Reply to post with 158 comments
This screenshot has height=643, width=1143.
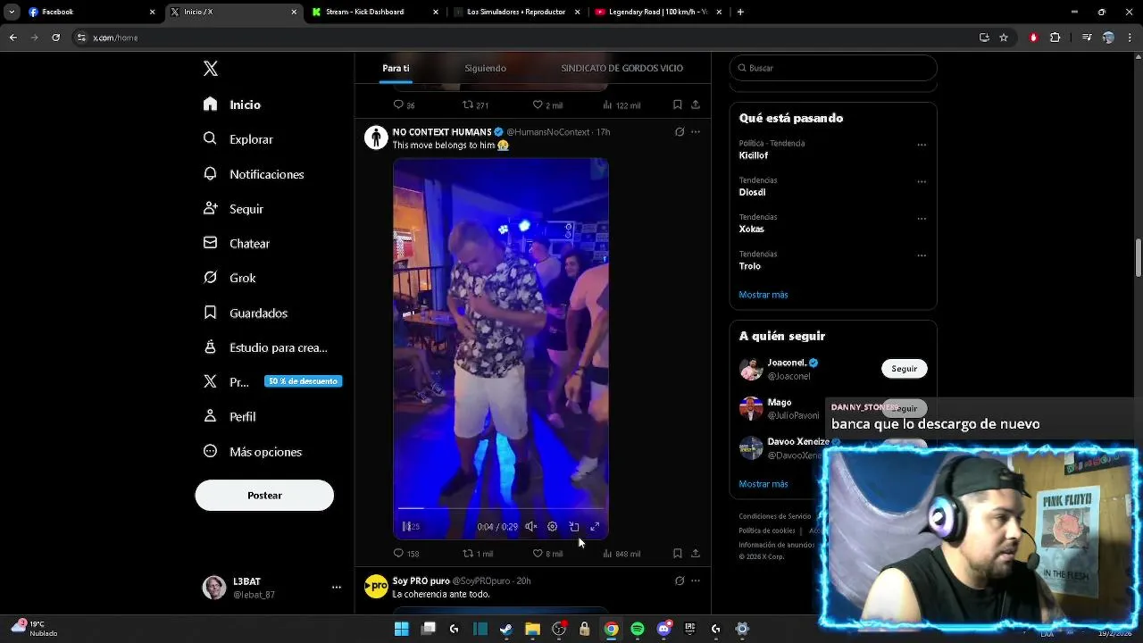tap(406, 554)
